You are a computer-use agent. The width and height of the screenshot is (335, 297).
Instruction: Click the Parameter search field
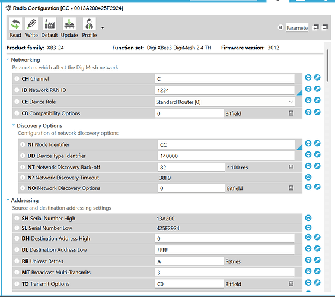coord(297,27)
